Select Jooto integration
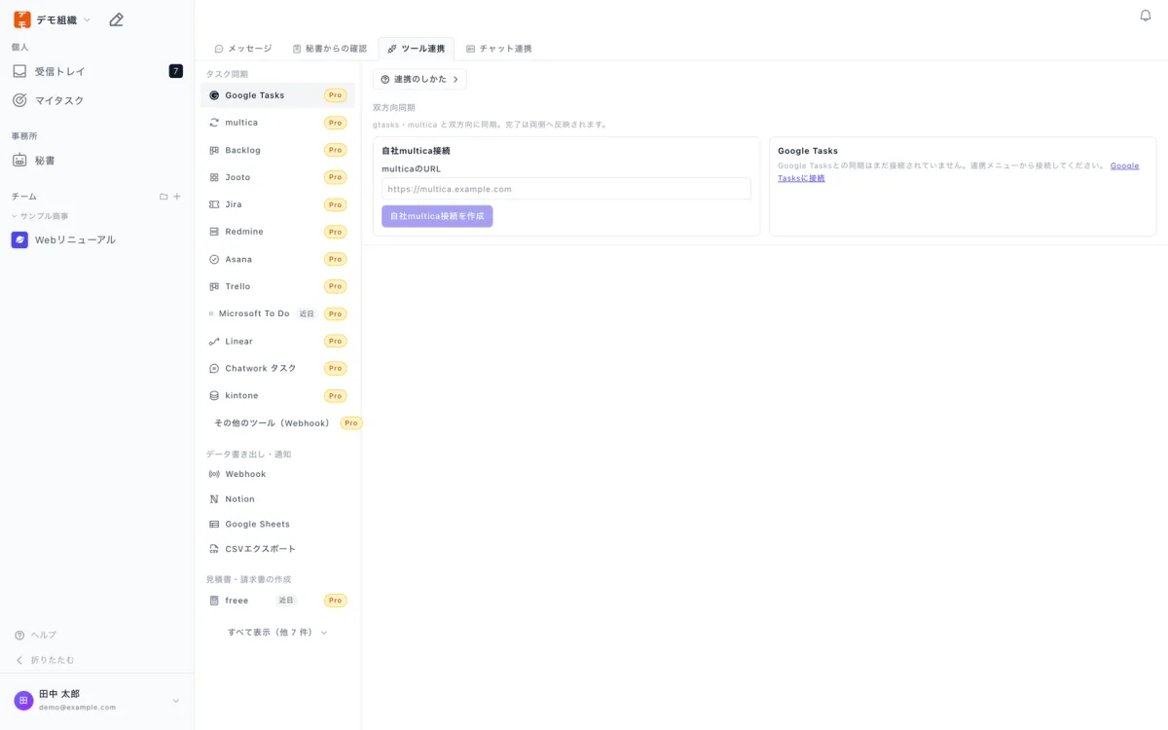 click(x=278, y=177)
